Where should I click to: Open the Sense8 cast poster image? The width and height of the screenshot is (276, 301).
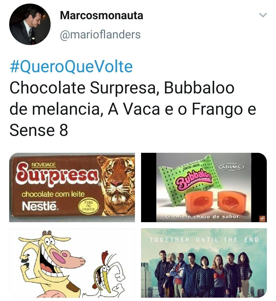coord(204,263)
